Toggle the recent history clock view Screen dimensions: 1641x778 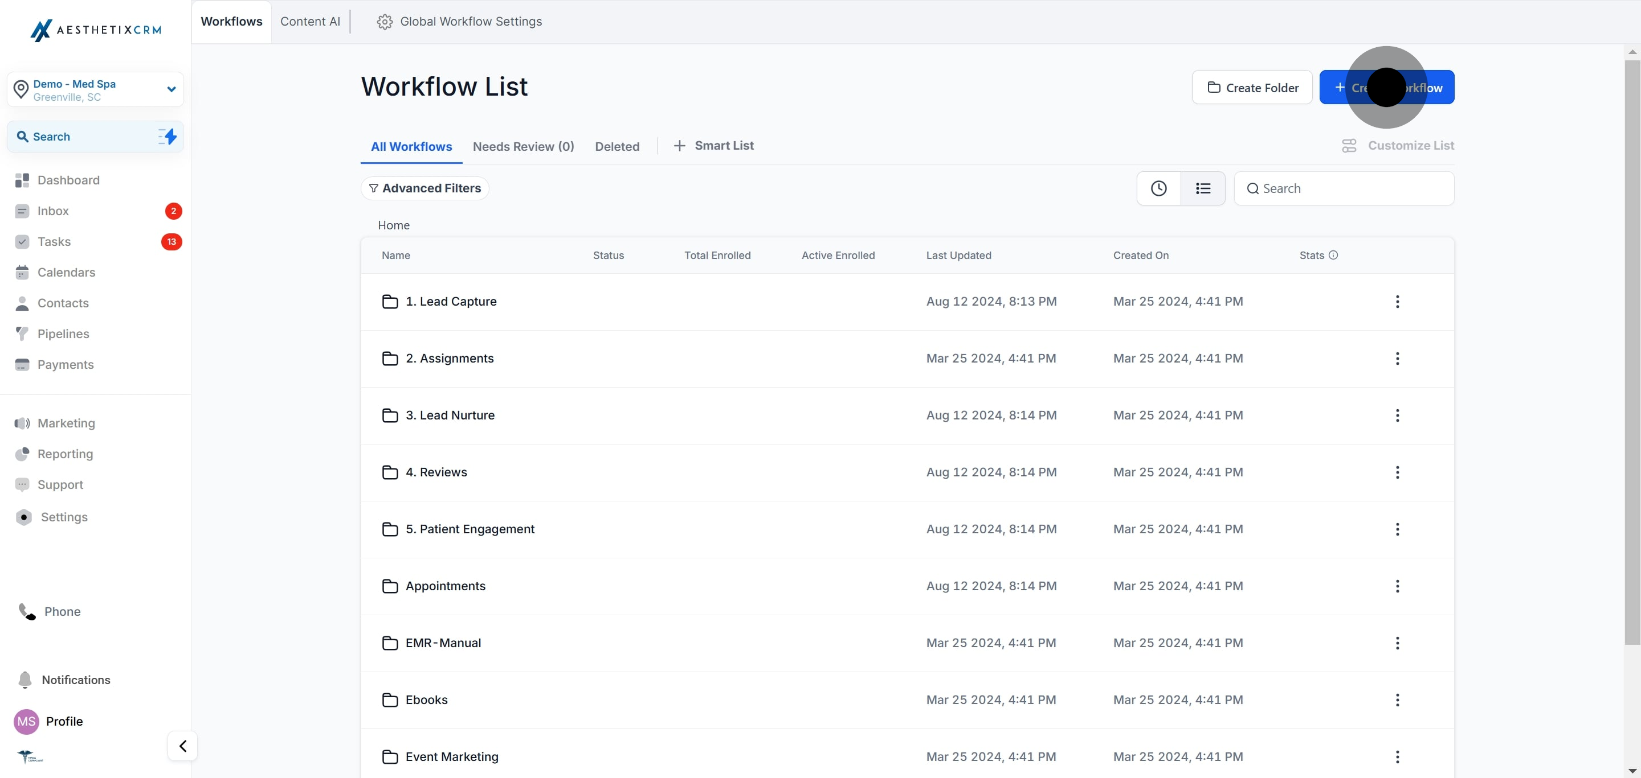pos(1158,188)
